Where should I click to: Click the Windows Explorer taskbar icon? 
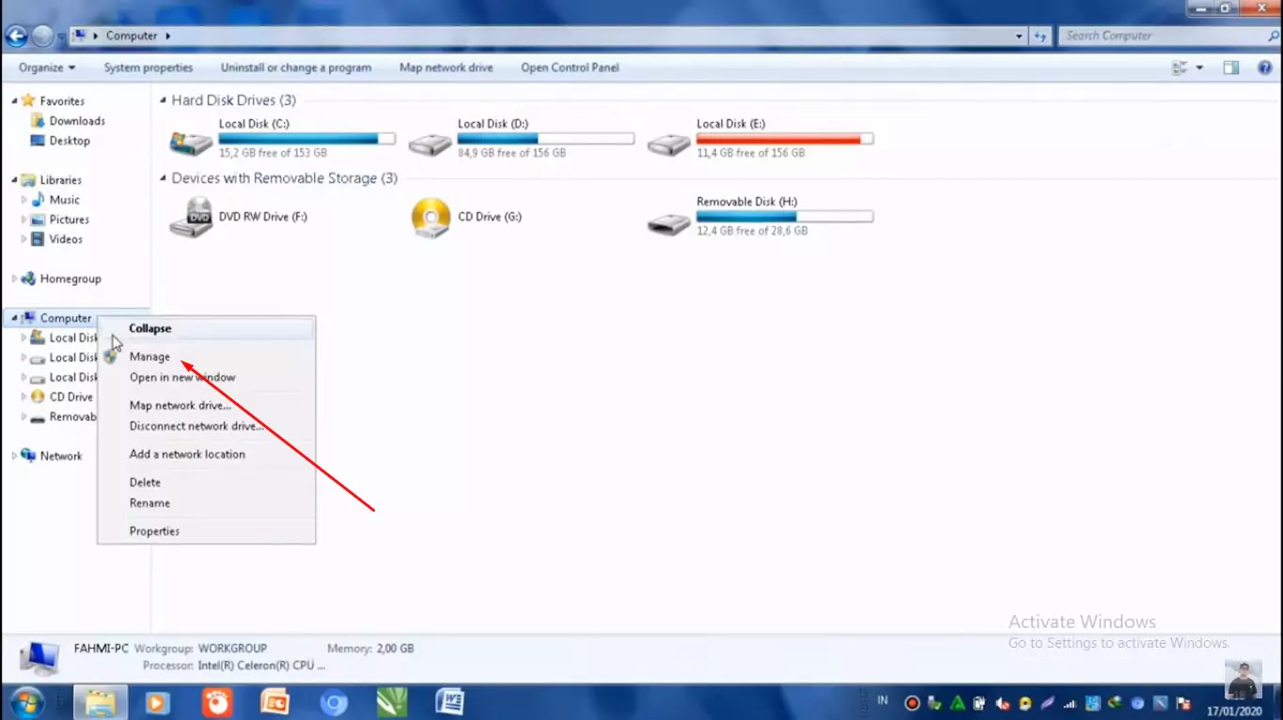coord(101,703)
